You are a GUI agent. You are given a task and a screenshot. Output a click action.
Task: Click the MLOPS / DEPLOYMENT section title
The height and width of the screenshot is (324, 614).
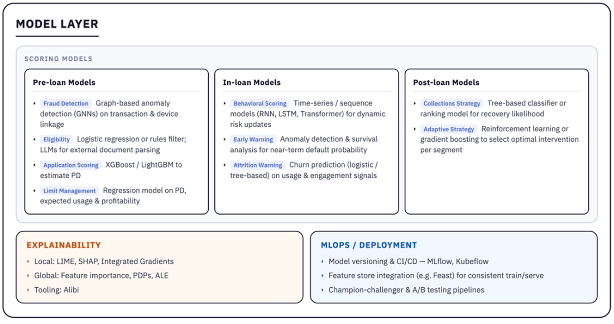369,245
